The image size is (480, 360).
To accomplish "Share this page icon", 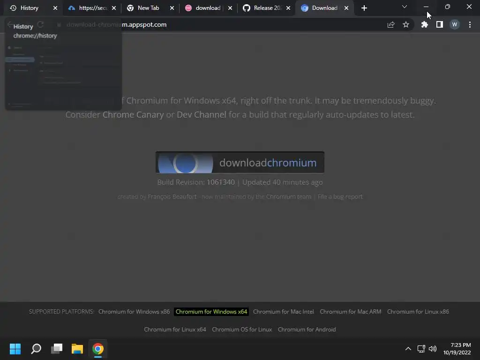I will point(391,24).
